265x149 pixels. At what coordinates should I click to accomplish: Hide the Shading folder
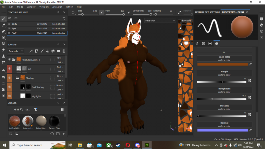[9, 78]
